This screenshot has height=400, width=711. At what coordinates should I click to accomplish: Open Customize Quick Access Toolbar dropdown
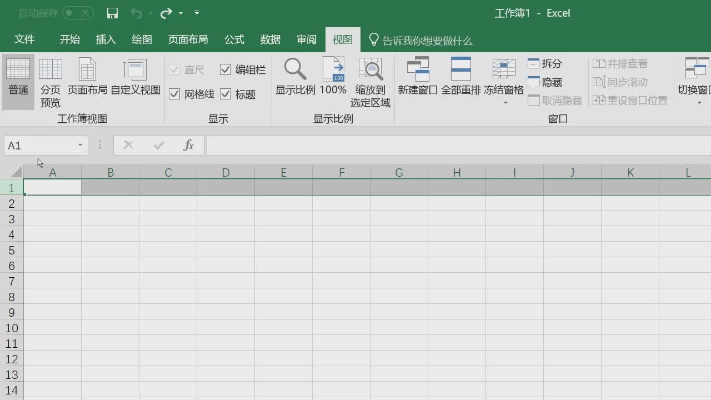click(197, 12)
